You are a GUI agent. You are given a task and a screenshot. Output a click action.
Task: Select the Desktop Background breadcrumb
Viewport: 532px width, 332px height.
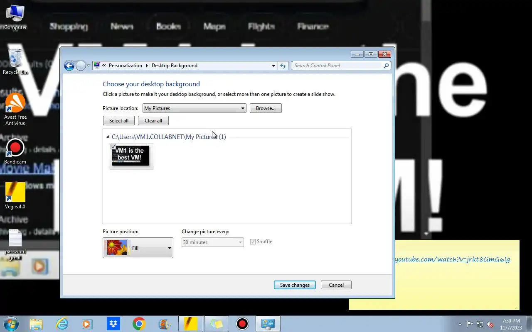(x=175, y=66)
